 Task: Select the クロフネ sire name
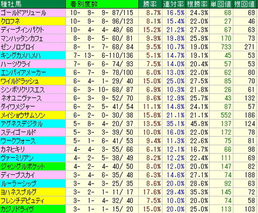tap(10, 21)
